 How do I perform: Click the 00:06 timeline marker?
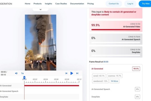(56, 79)
